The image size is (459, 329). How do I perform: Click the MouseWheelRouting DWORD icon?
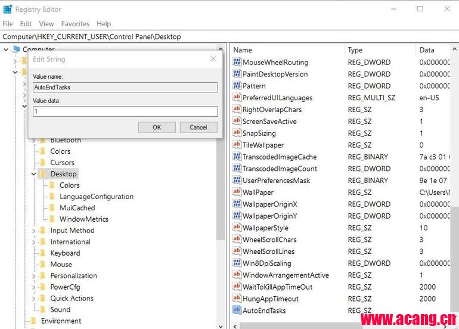(237, 62)
